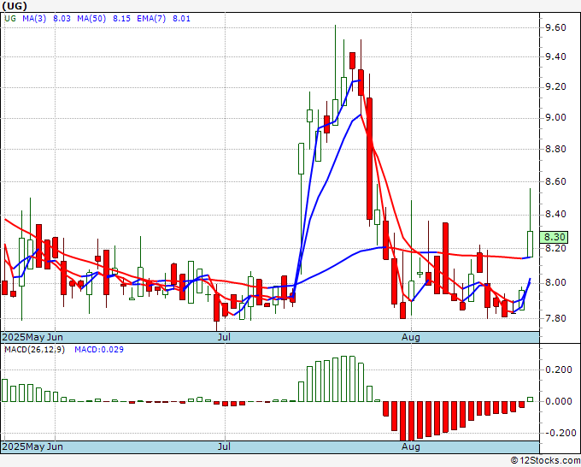The height and width of the screenshot is (467, 581).
Task: Select the MA(3) legend label
Action: tap(34, 19)
